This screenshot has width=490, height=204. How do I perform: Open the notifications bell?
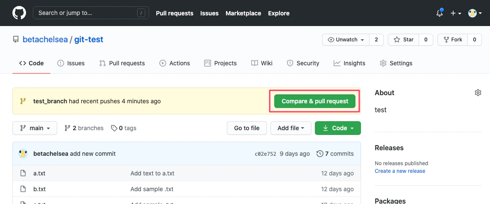coord(440,13)
